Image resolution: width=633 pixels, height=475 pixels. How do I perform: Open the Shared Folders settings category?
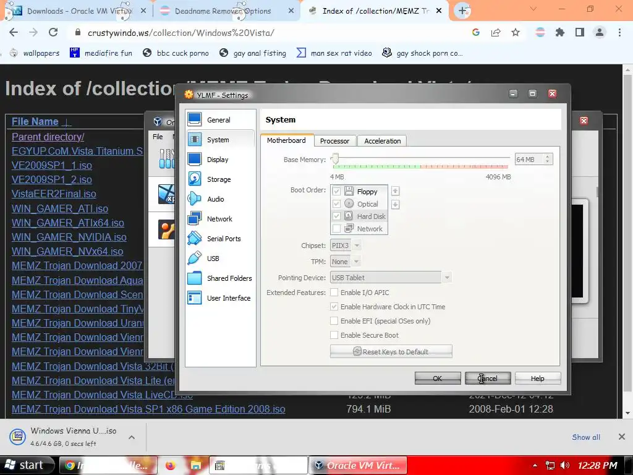coord(220,278)
